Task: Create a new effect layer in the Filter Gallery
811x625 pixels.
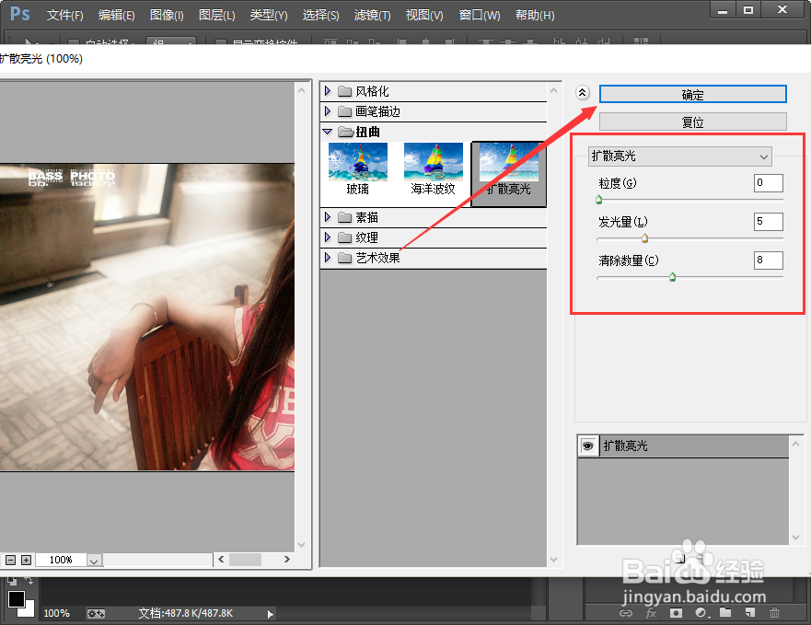Action: [679, 558]
